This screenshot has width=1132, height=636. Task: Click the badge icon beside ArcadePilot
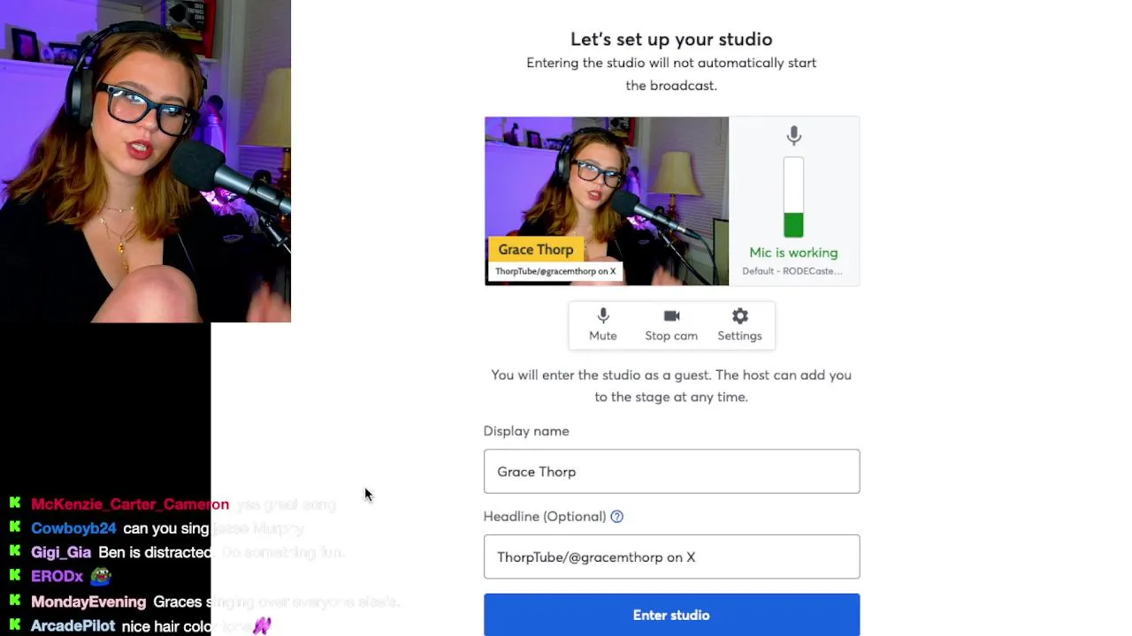click(x=15, y=625)
